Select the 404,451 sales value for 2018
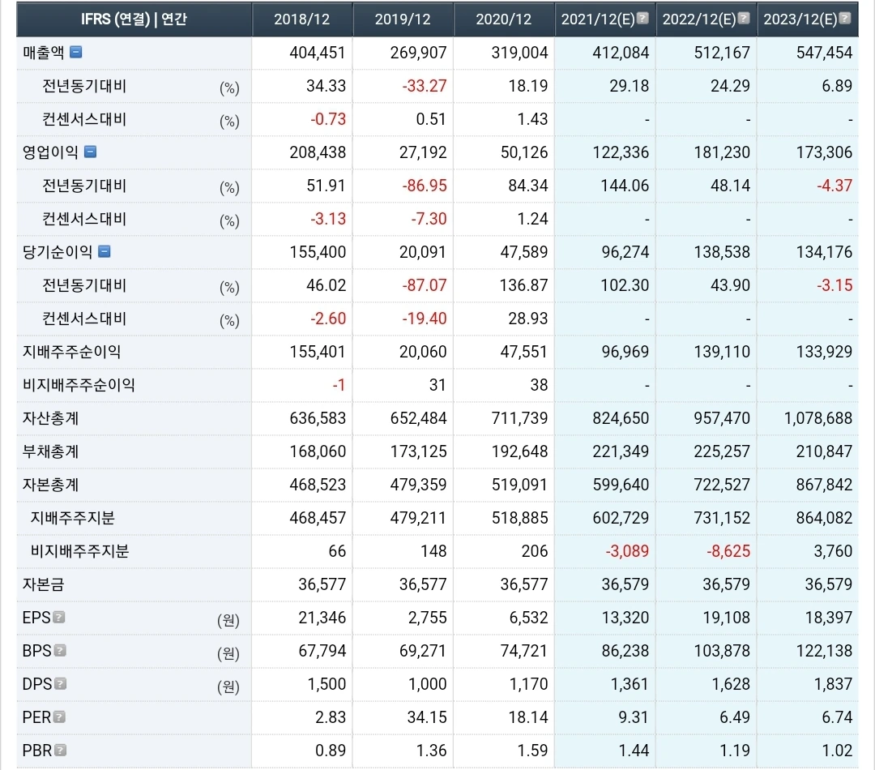This screenshot has width=875, height=770. [x=318, y=53]
